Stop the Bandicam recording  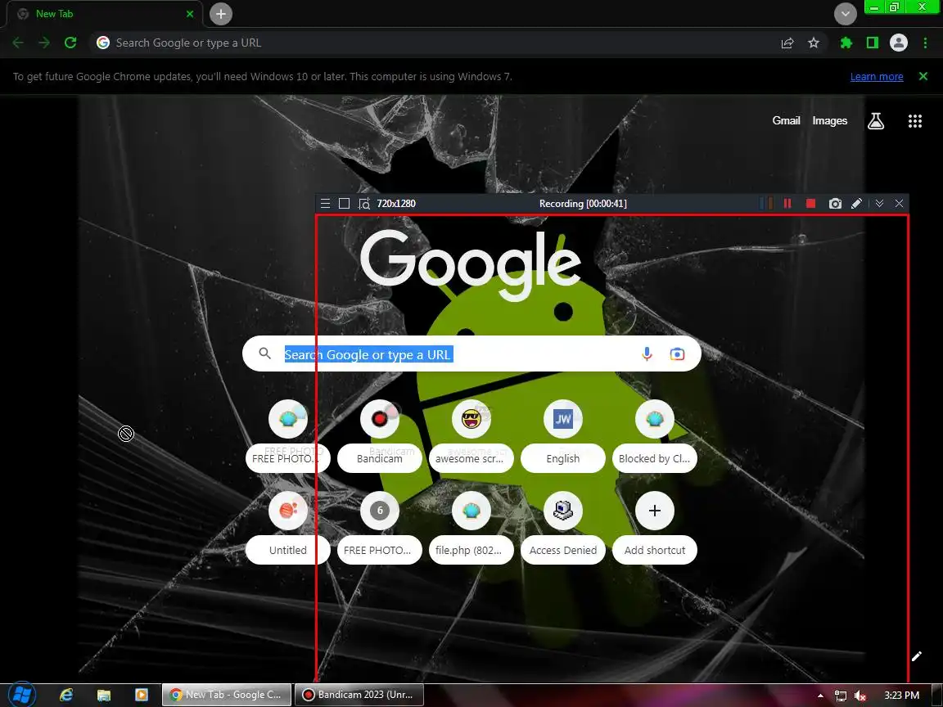coord(810,203)
